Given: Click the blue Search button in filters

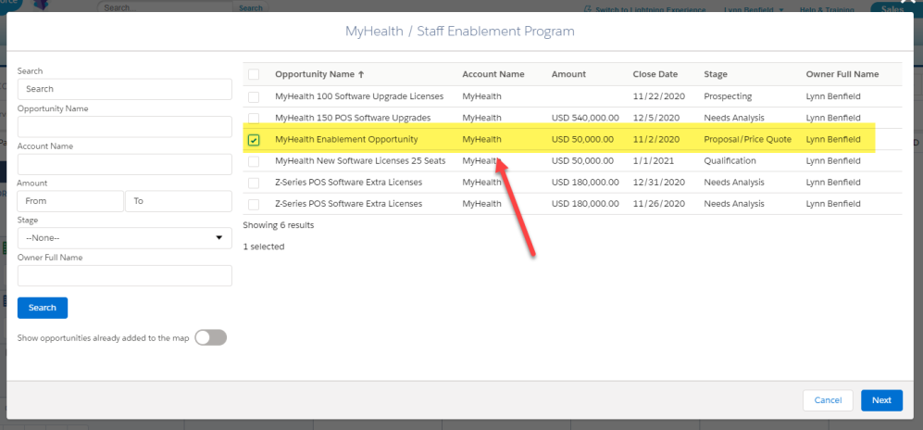Looking at the screenshot, I should (x=43, y=308).
